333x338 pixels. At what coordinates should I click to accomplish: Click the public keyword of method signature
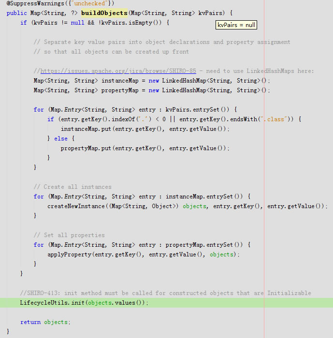[x=16, y=13]
